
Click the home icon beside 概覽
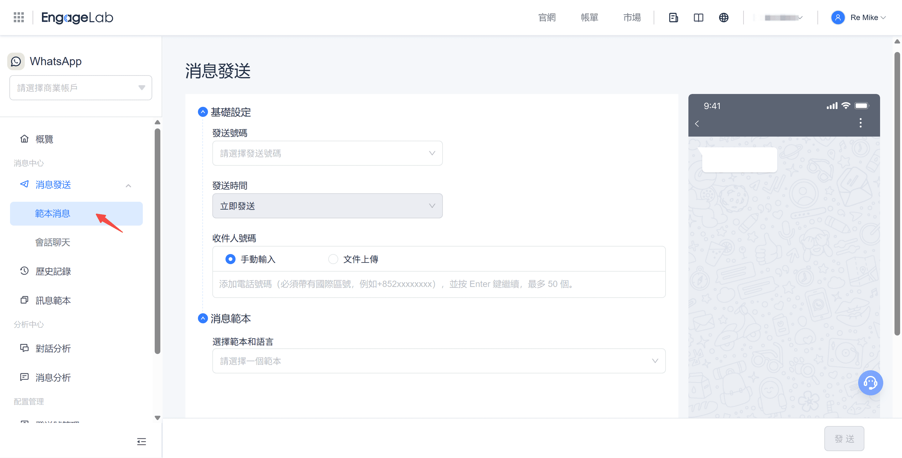pos(24,139)
